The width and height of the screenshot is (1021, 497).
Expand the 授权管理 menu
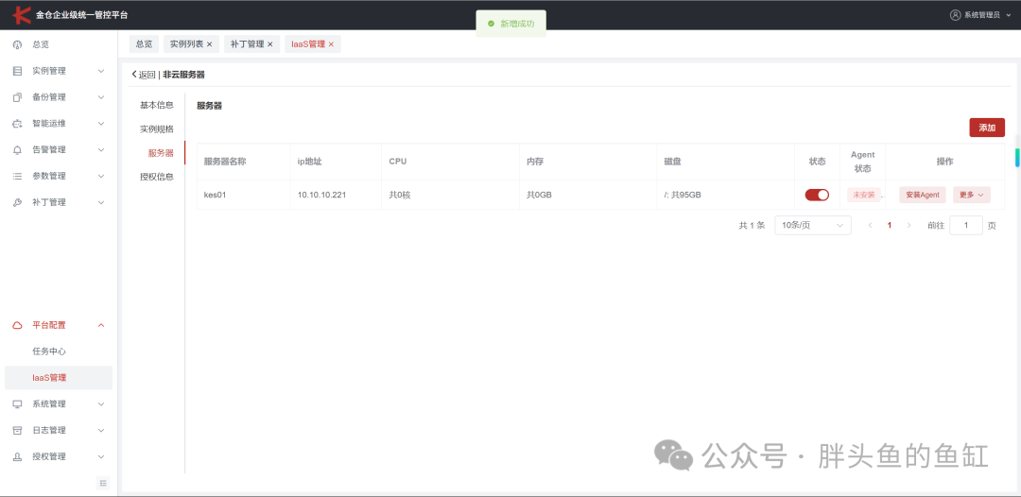[101, 456]
